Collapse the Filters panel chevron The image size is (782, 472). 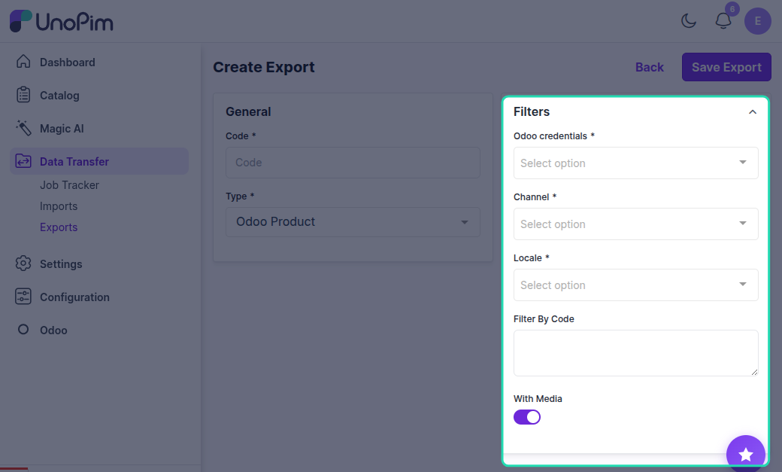753,112
